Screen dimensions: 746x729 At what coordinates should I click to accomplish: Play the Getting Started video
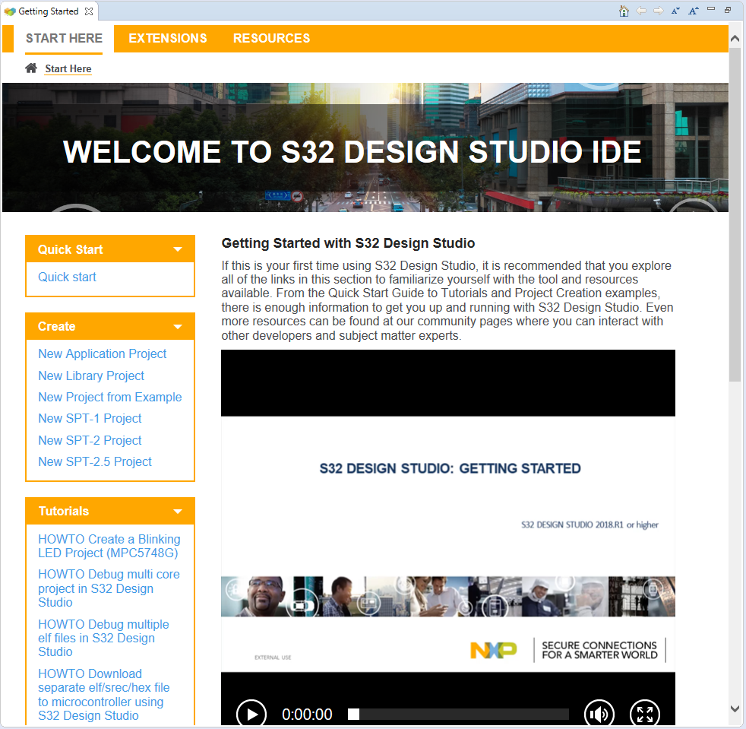coord(251,714)
